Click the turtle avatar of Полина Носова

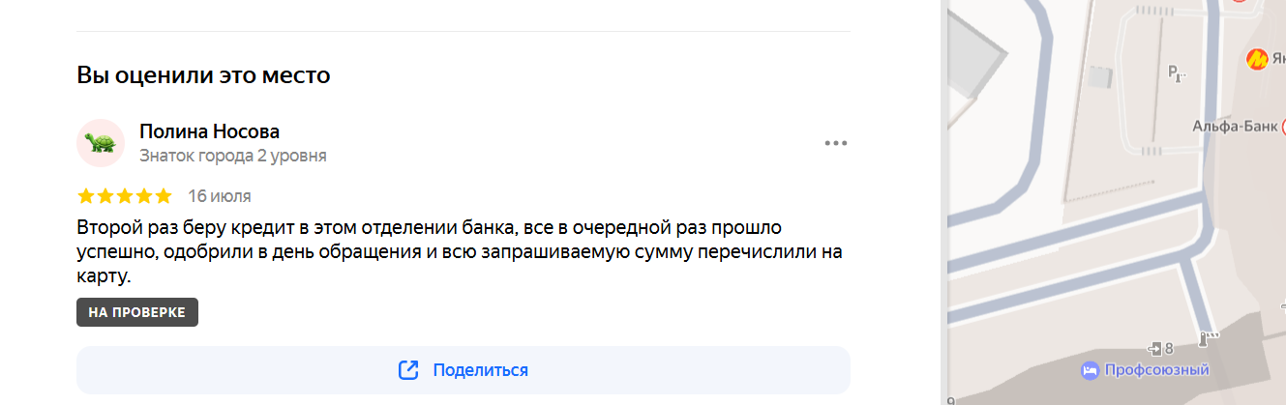coord(101,143)
